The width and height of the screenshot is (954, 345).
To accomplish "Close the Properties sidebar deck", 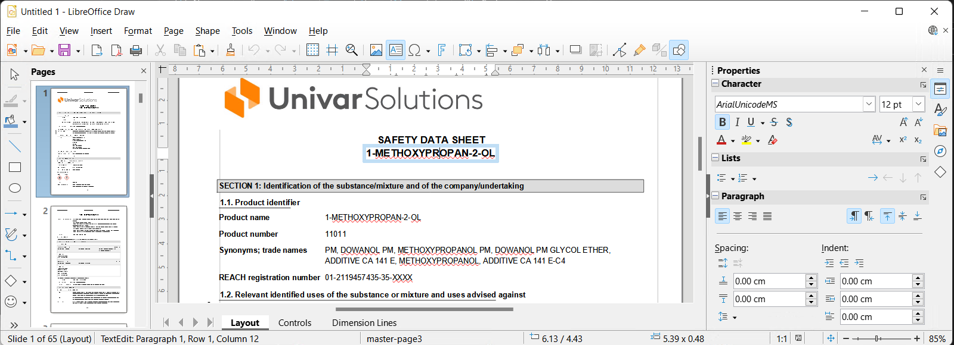I will pyautogui.click(x=924, y=70).
